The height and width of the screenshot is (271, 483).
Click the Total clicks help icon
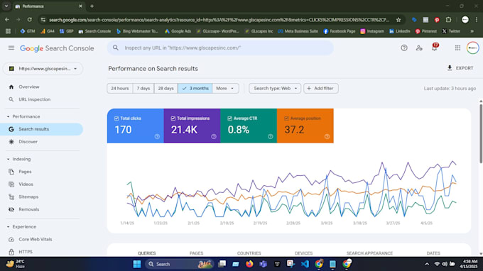[x=157, y=137]
